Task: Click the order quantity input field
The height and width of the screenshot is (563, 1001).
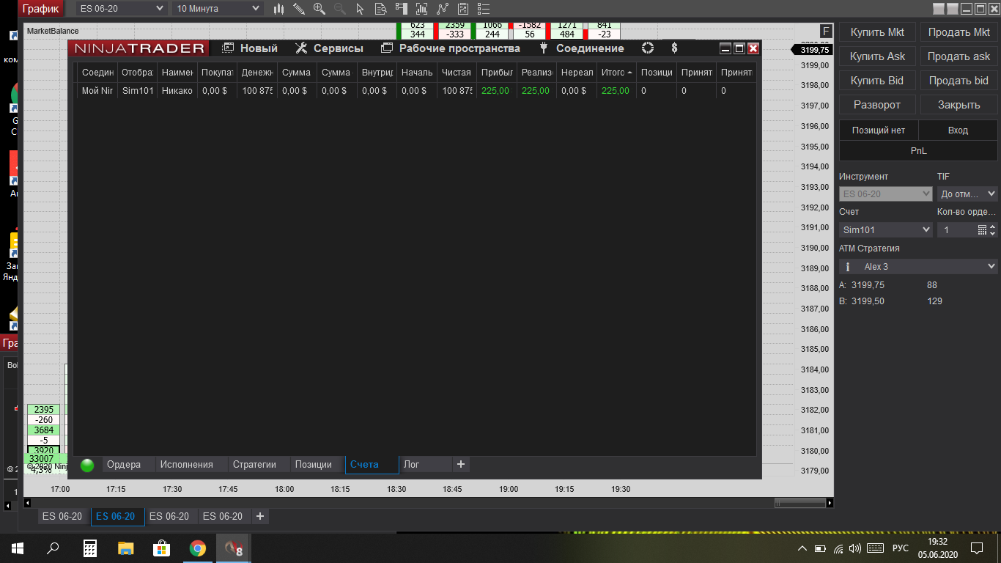Action: click(957, 229)
